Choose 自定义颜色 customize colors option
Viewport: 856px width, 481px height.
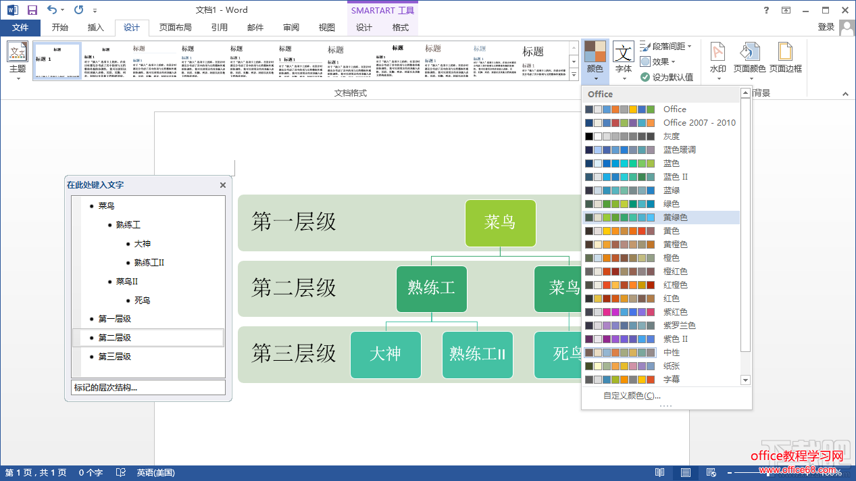coord(631,396)
